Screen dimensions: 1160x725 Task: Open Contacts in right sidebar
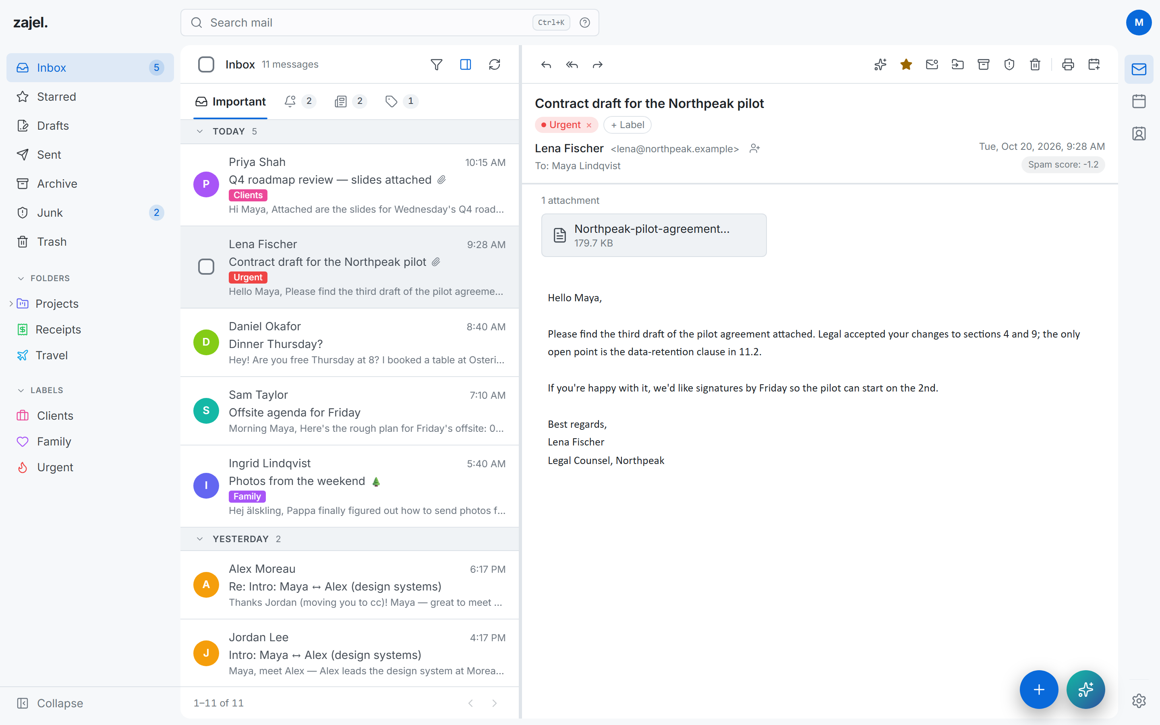tap(1139, 133)
